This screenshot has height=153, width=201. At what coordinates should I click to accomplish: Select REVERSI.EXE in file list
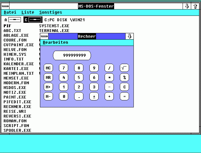coord(17,116)
